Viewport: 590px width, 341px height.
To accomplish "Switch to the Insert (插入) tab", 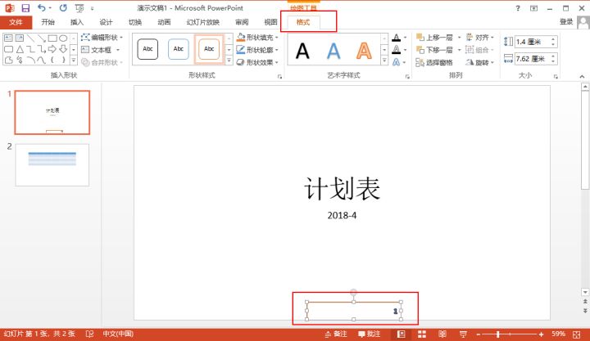I will tap(77, 22).
